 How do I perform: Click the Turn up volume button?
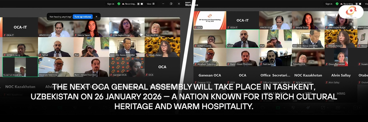point(83,17)
